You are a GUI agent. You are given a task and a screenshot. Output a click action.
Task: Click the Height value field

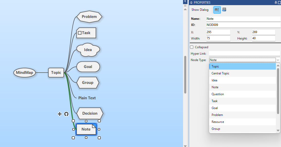[x=264, y=38]
